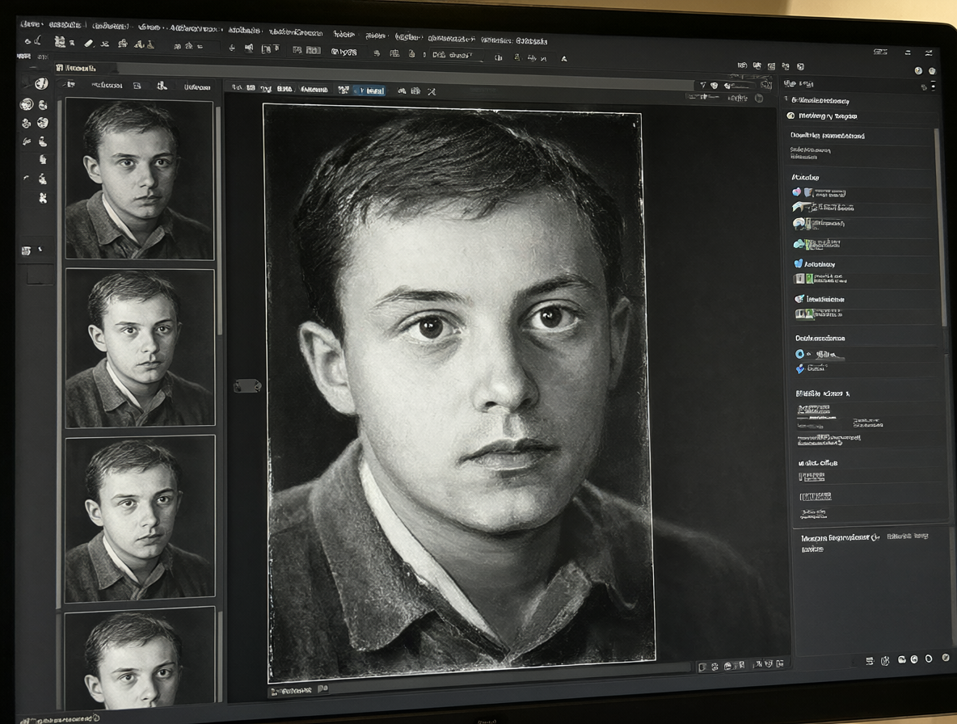Click the crossed-tools X icon above the canvas
Image resolution: width=957 pixels, height=724 pixels.
[432, 91]
